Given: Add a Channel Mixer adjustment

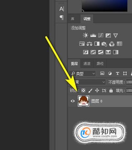Looking at the screenshot, I should pyautogui.click(x=112, y=44).
